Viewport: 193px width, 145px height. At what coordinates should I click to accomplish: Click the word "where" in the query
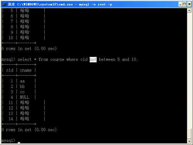coord(72,59)
